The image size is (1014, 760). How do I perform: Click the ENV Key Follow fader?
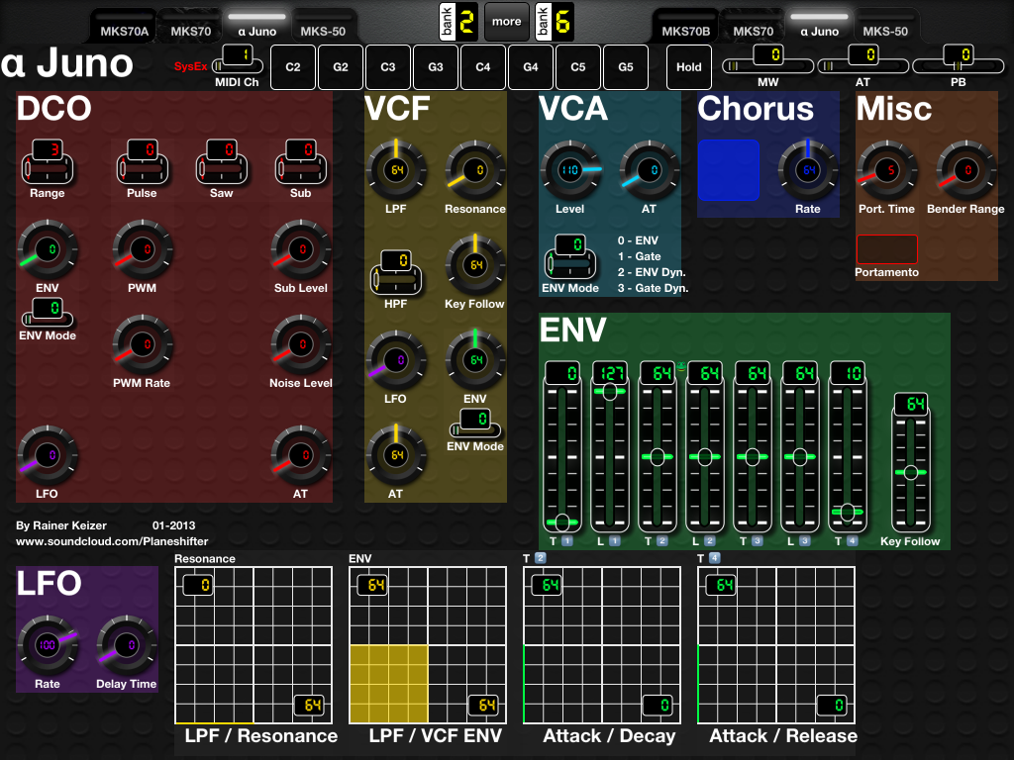coord(911,463)
